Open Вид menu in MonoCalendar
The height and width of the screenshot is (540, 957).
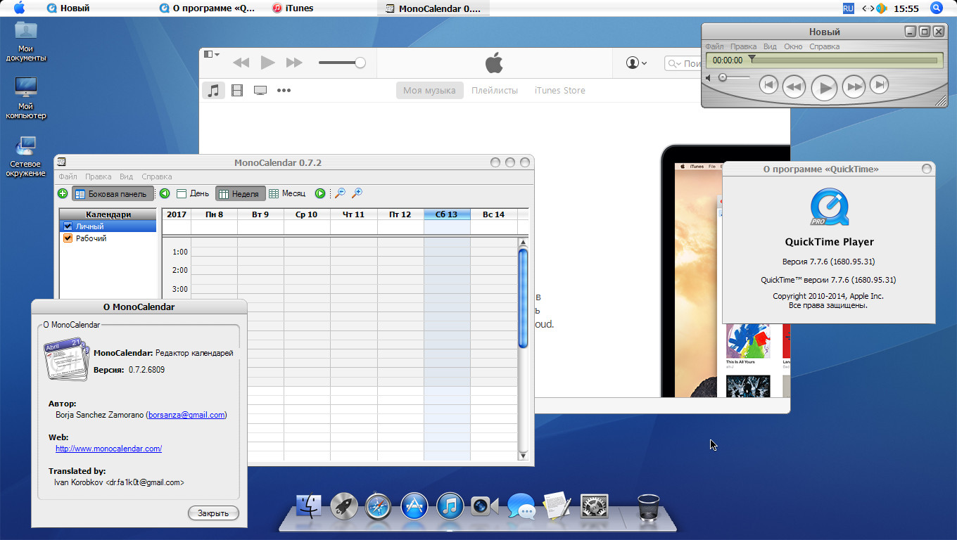pos(126,176)
